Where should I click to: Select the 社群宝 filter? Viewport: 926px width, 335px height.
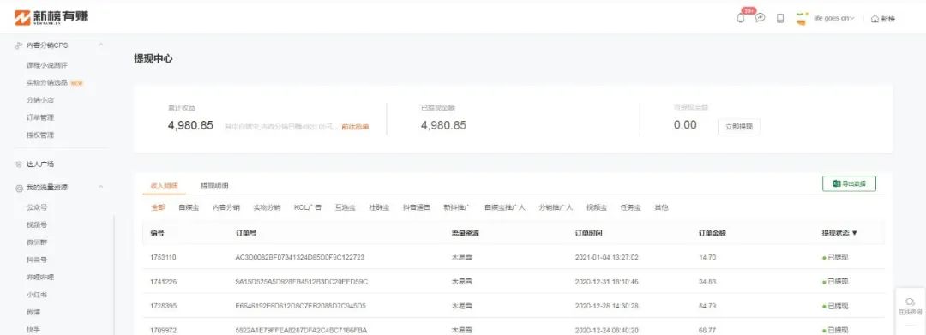click(x=379, y=207)
